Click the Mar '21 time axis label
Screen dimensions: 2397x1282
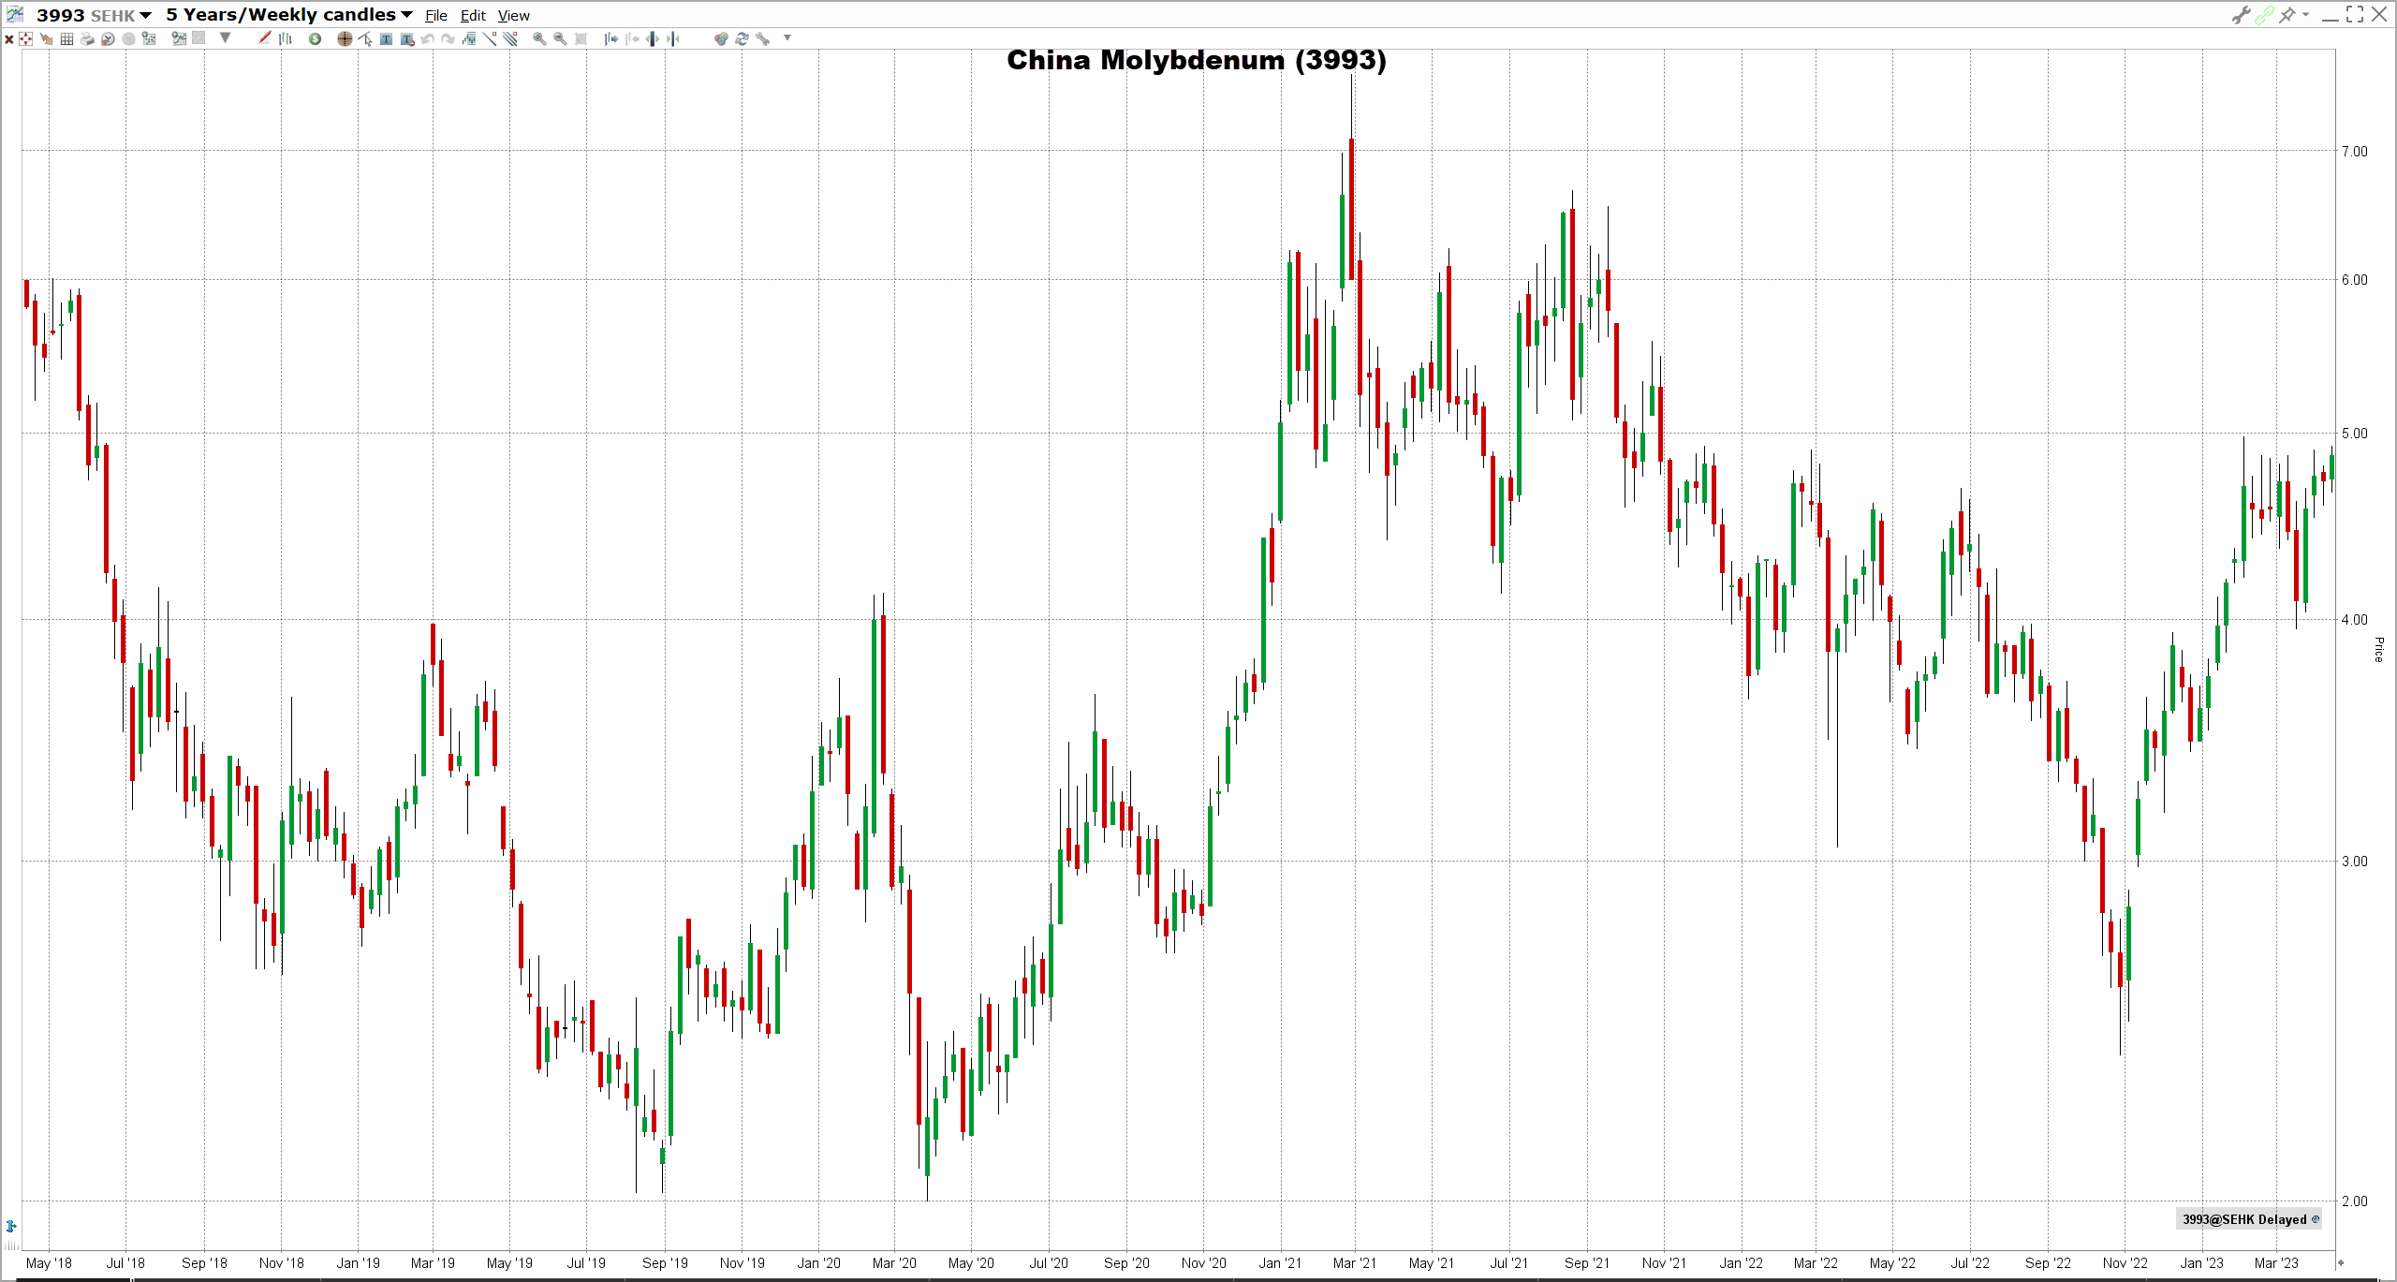(1354, 1263)
